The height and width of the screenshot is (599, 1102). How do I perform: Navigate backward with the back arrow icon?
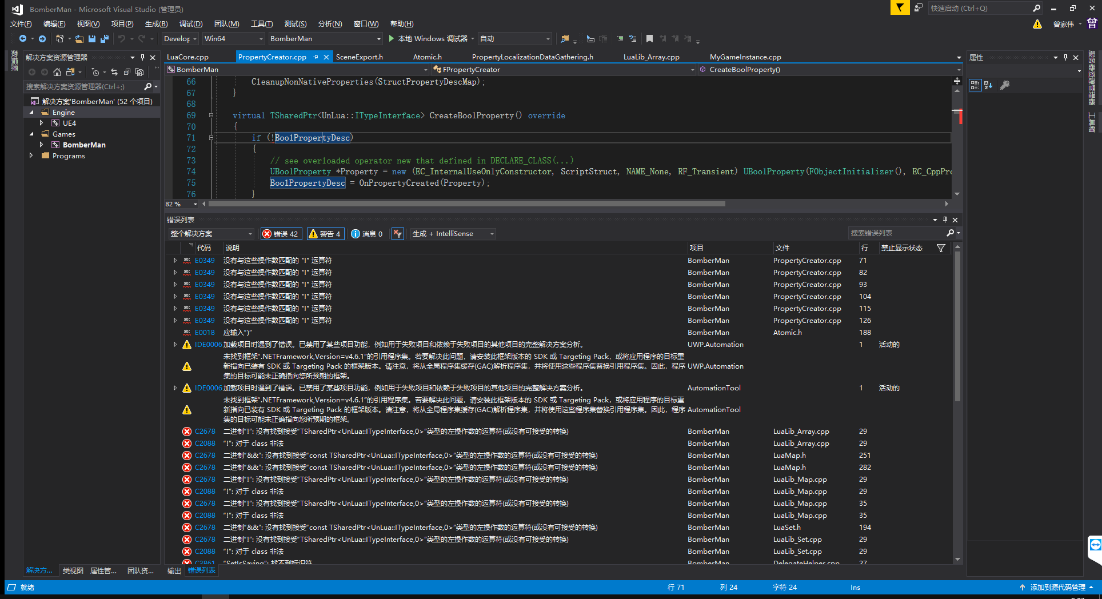(x=22, y=38)
